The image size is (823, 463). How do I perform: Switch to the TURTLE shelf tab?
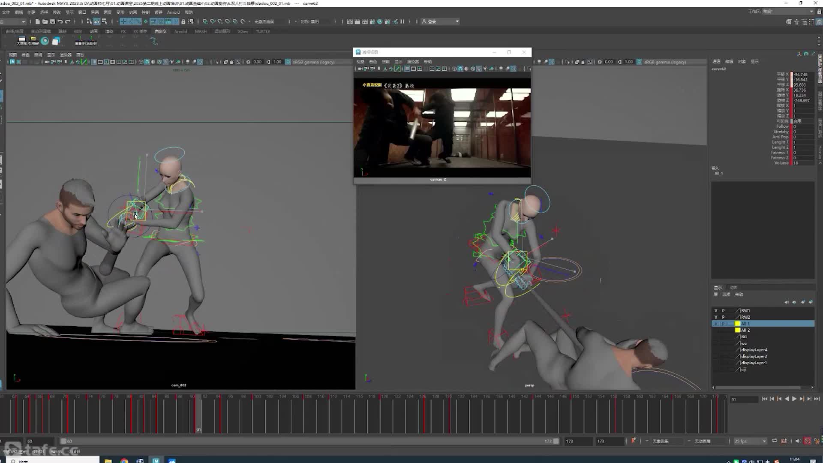click(x=263, y=31)
